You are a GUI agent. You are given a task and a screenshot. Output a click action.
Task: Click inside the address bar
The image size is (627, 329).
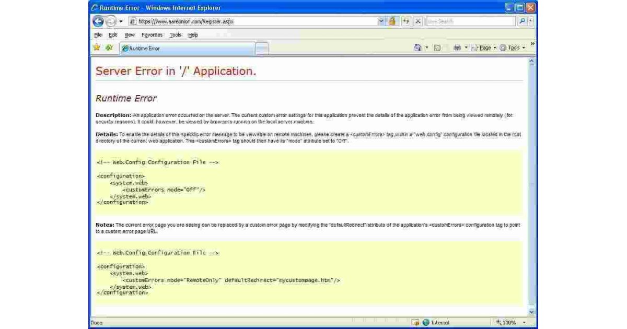click(235, 21)
